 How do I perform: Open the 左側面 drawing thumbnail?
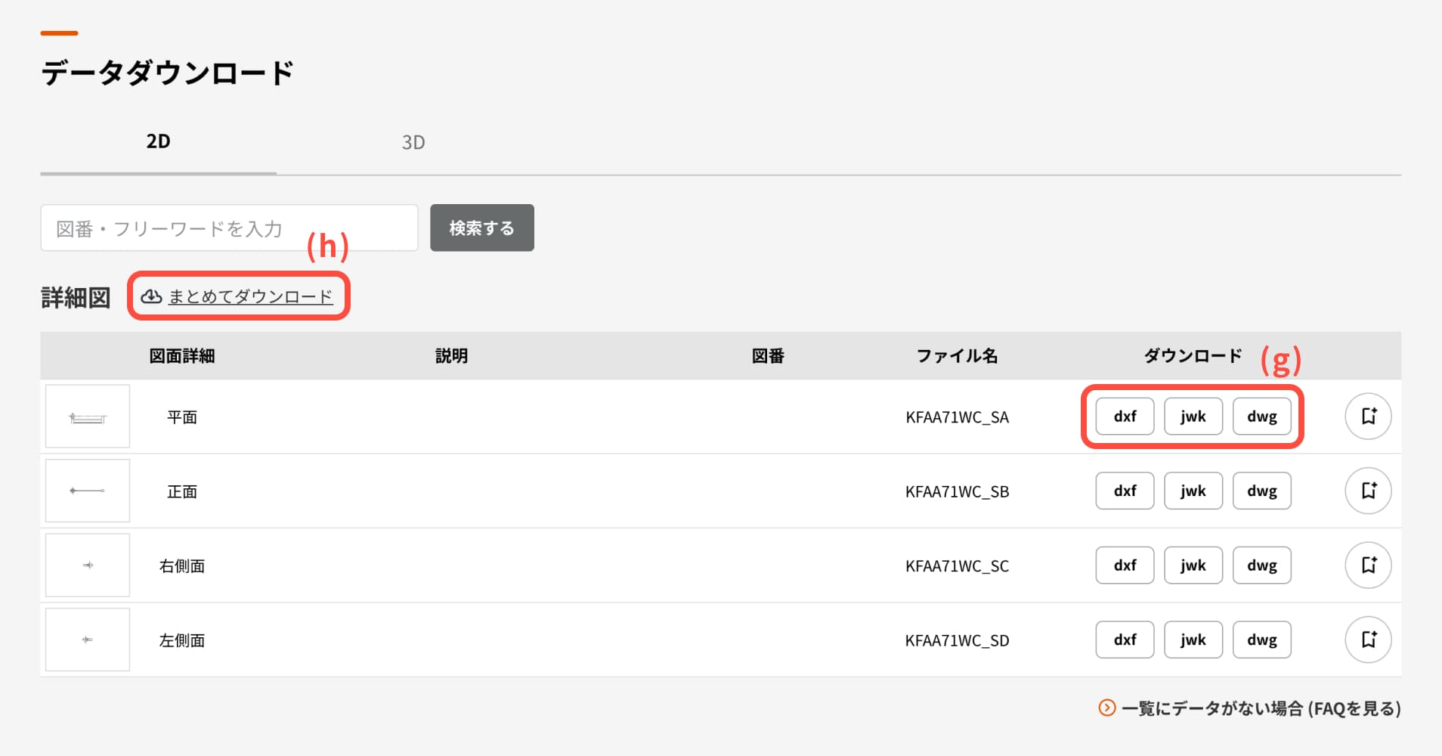pos(88,640)
